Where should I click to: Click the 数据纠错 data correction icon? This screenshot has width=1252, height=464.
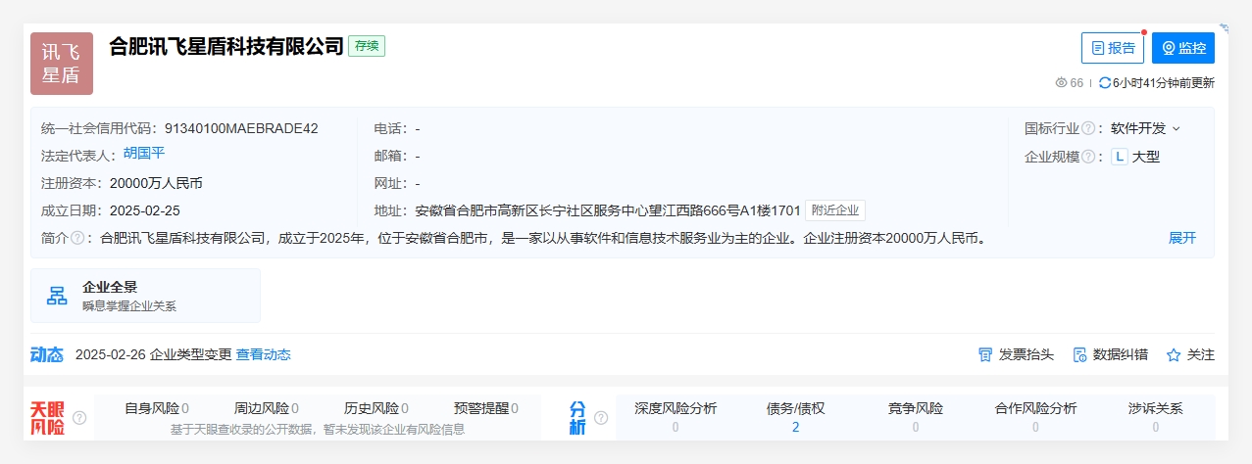point(1080,354)
